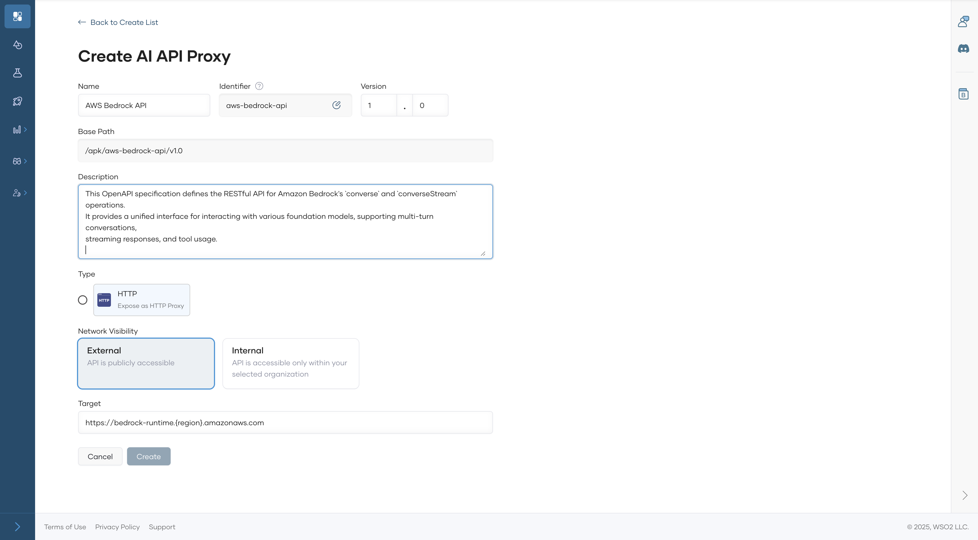This screenshot has width=978, height=540.
Task: Click the edit identifier pencil icon
Action: click(x=336, y=105)
